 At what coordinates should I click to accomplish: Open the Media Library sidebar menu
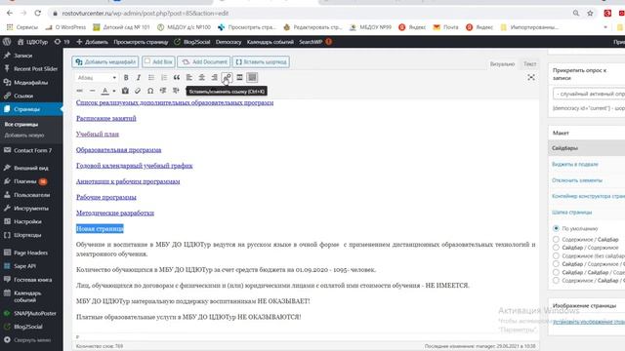[x=31, y=82]
